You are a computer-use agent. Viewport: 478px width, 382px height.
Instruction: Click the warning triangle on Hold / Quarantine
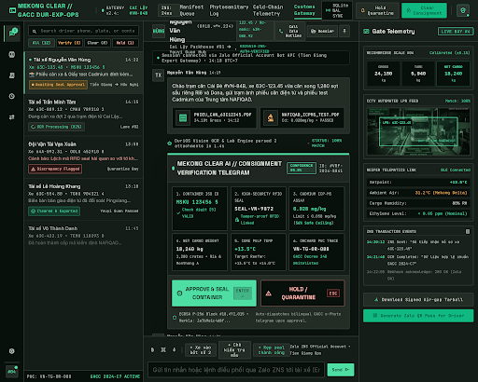269,293
